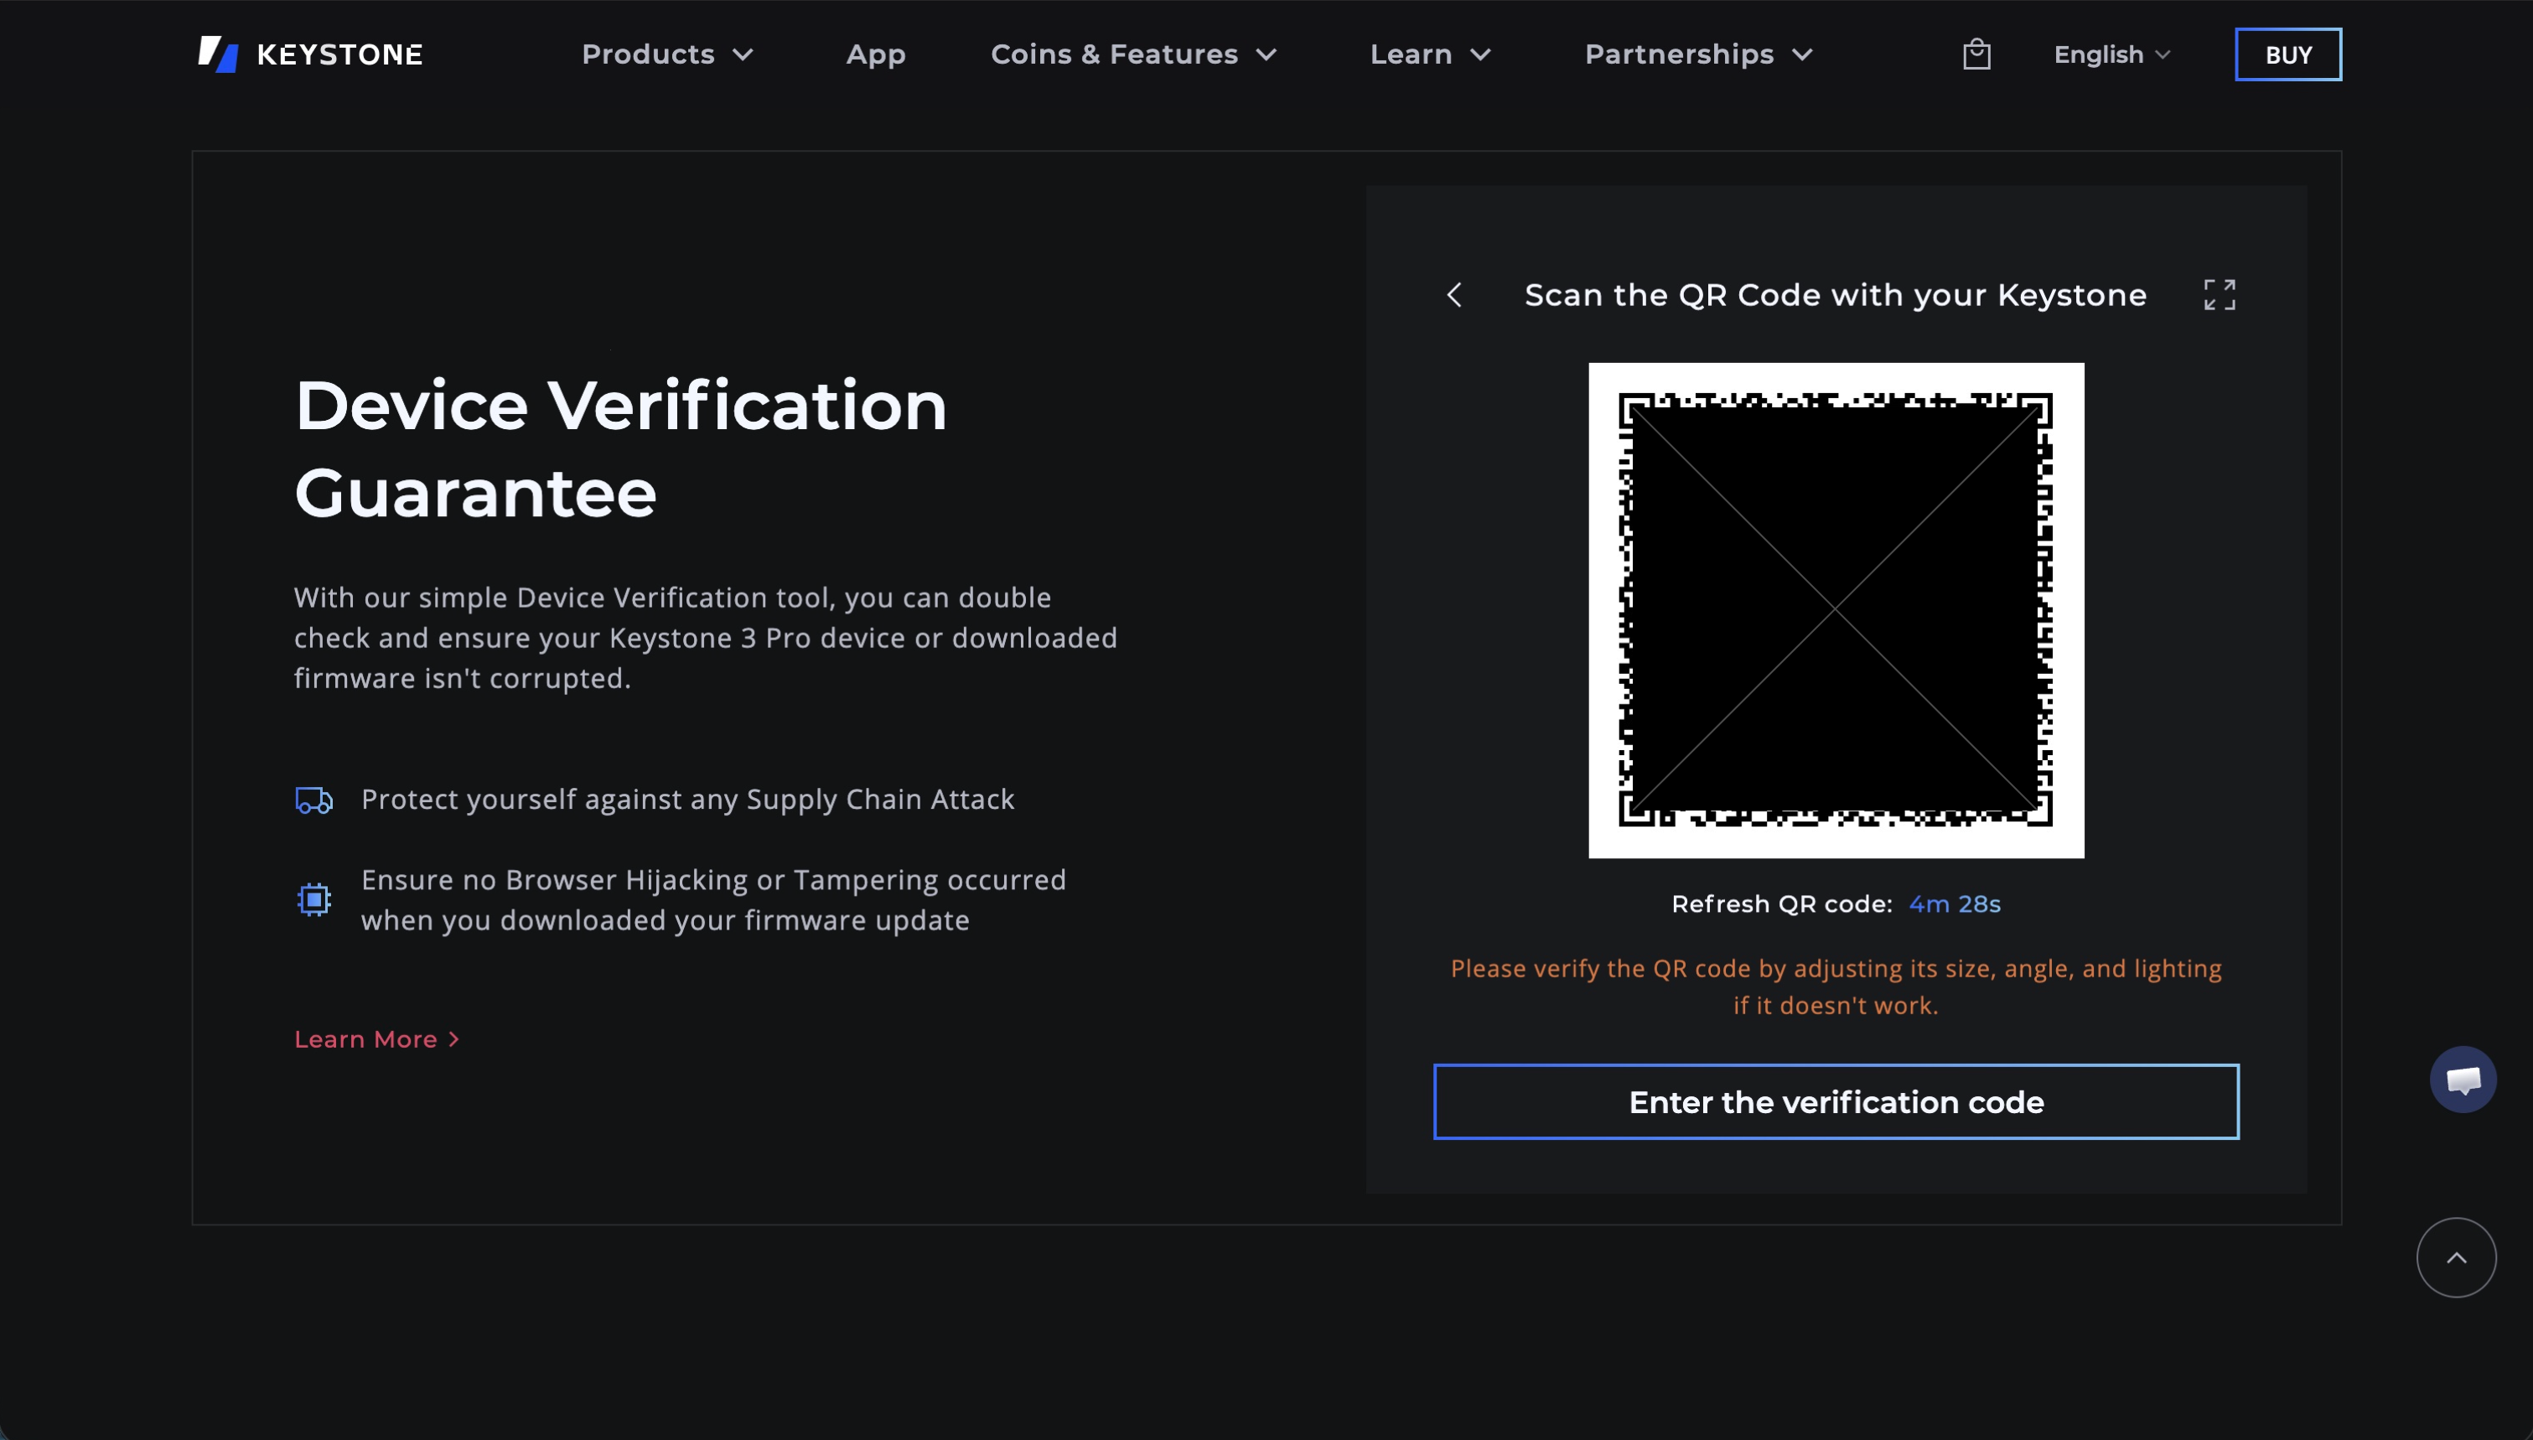Click the 4m 28s refresh timer

(1955, 904)
